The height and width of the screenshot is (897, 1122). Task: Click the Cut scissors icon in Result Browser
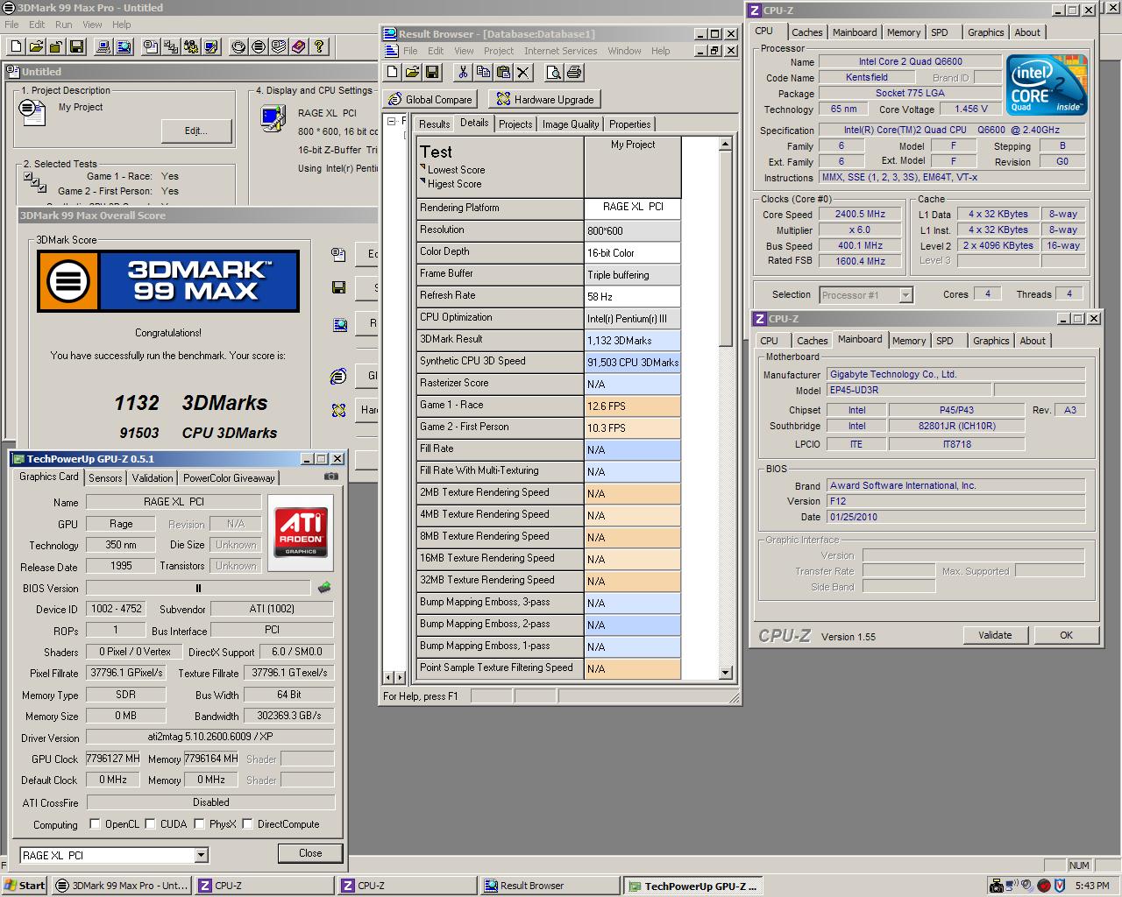(463, 72)
